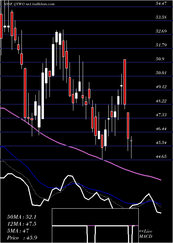Click the 49.12 price axis label

[161, 87]
